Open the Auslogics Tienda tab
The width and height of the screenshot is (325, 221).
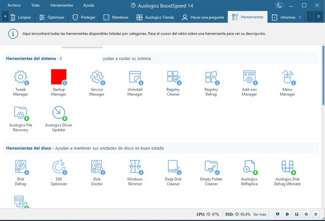(155, 17)
